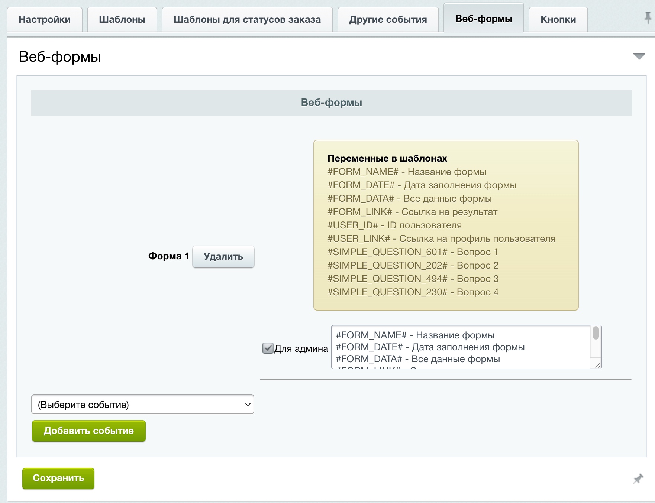Click the #FORM_DATA# line in yellow box
This screenshot has height=503, width=655.
coord(410,199)
